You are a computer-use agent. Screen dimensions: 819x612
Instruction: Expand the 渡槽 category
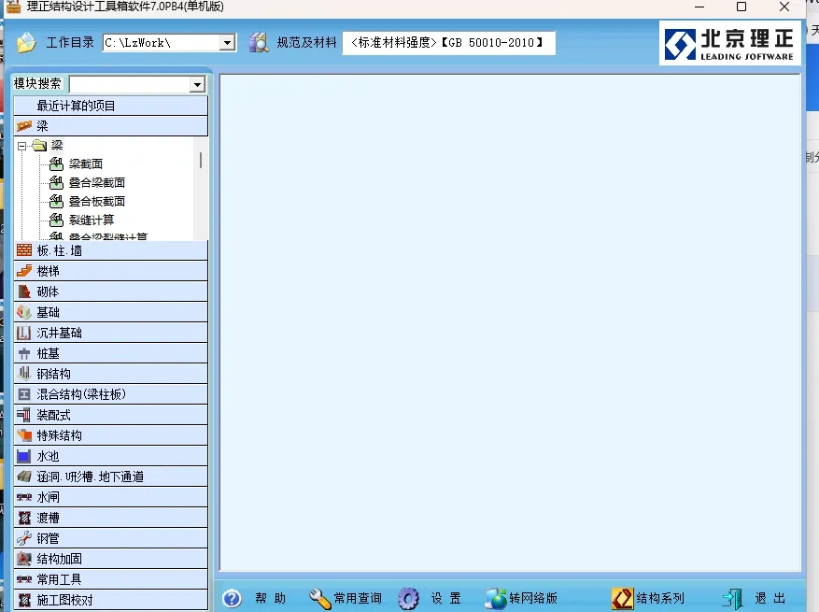tap(111, 518)
